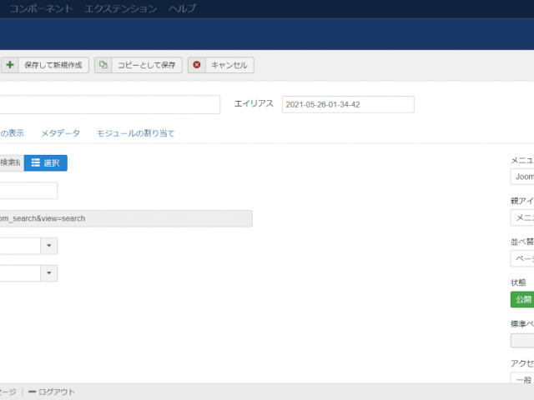
Task: Open the エクステンション menu
Action: (x=120, y=8)
